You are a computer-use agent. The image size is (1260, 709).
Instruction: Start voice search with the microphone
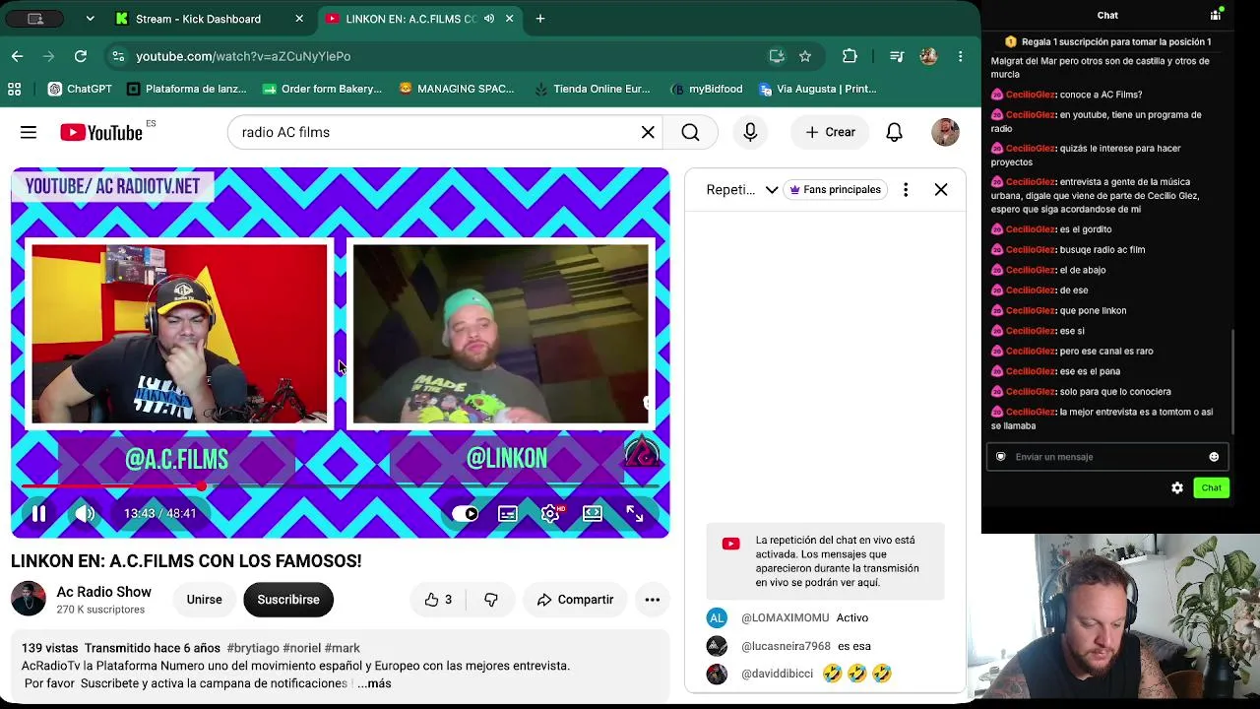750,132
